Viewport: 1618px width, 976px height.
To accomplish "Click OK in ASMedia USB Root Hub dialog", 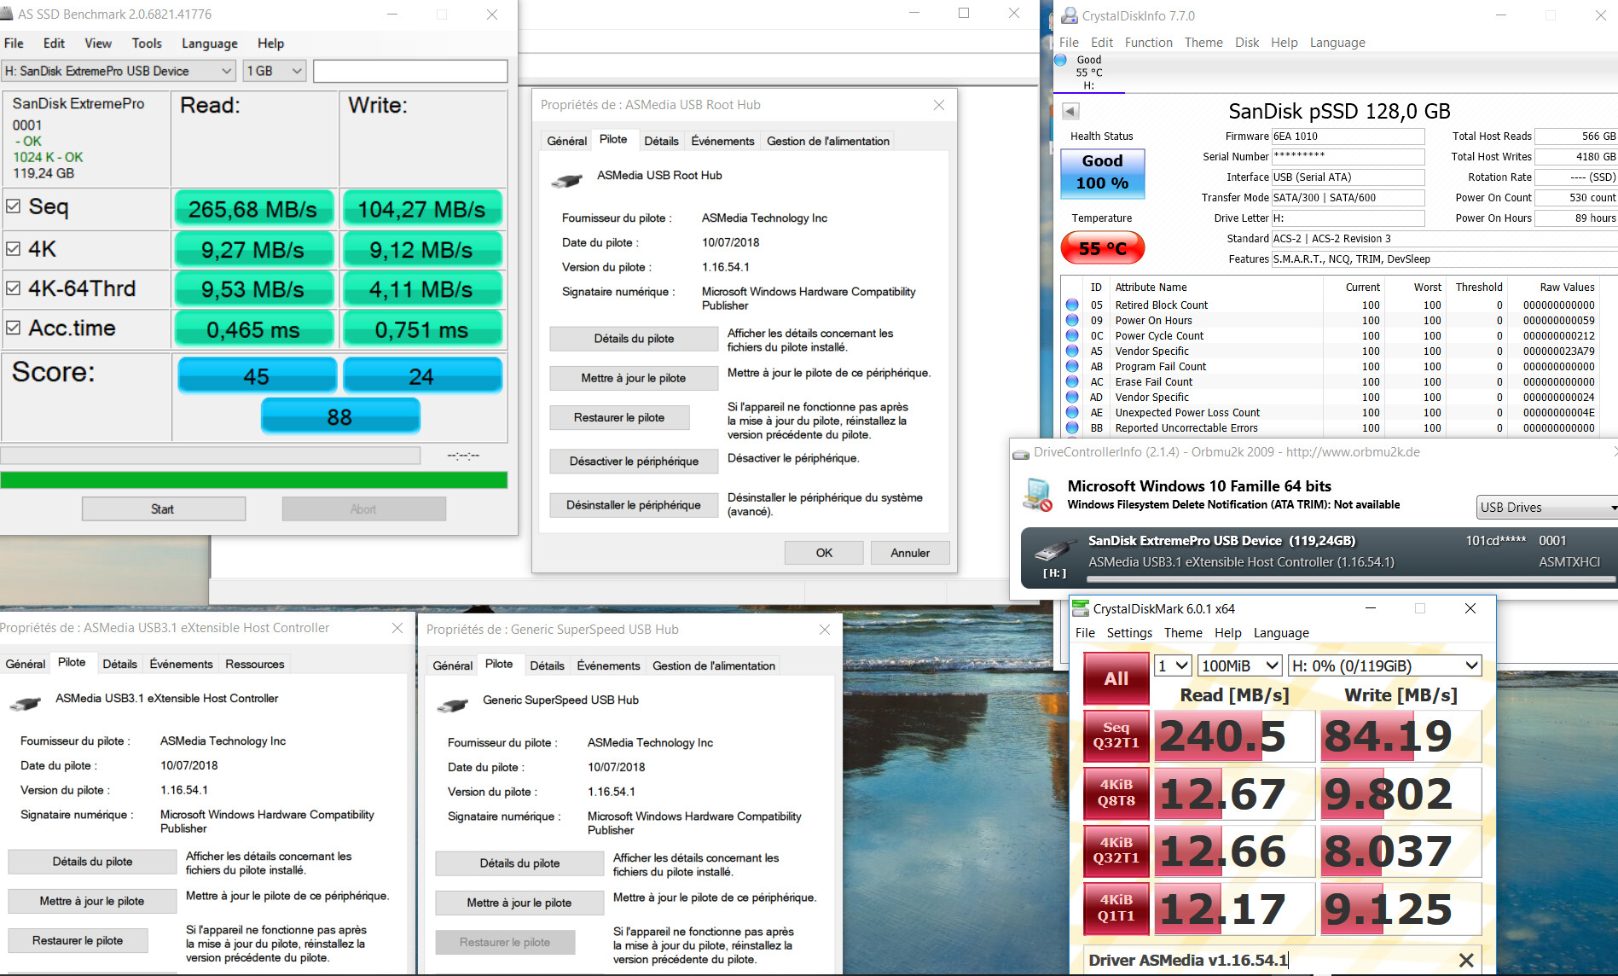I will click(x=824, y=553).
